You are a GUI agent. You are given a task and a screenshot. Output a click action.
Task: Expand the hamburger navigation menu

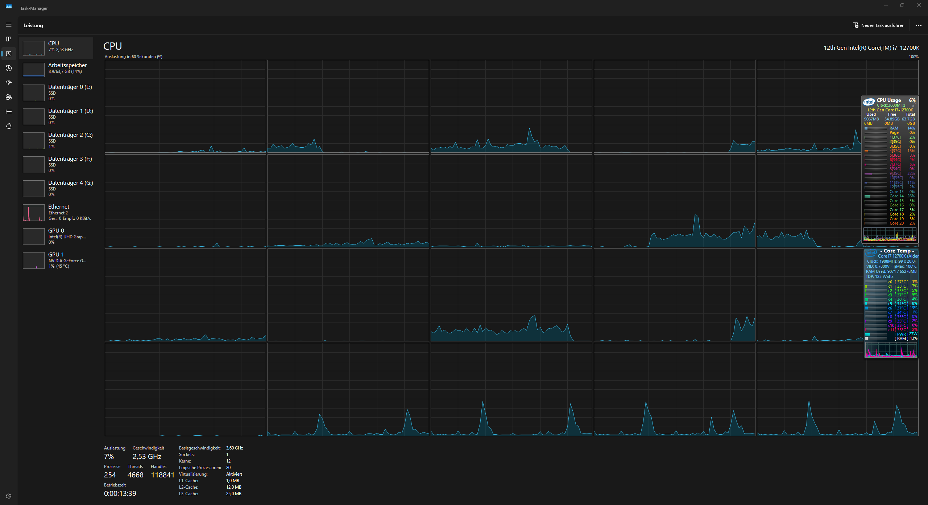coord(9,25)
